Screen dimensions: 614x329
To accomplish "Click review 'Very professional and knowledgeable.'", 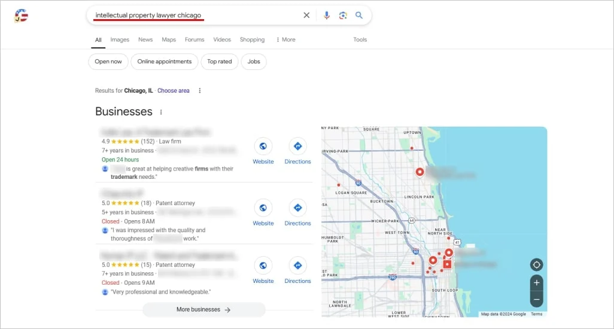I will (x=160, y=292).
